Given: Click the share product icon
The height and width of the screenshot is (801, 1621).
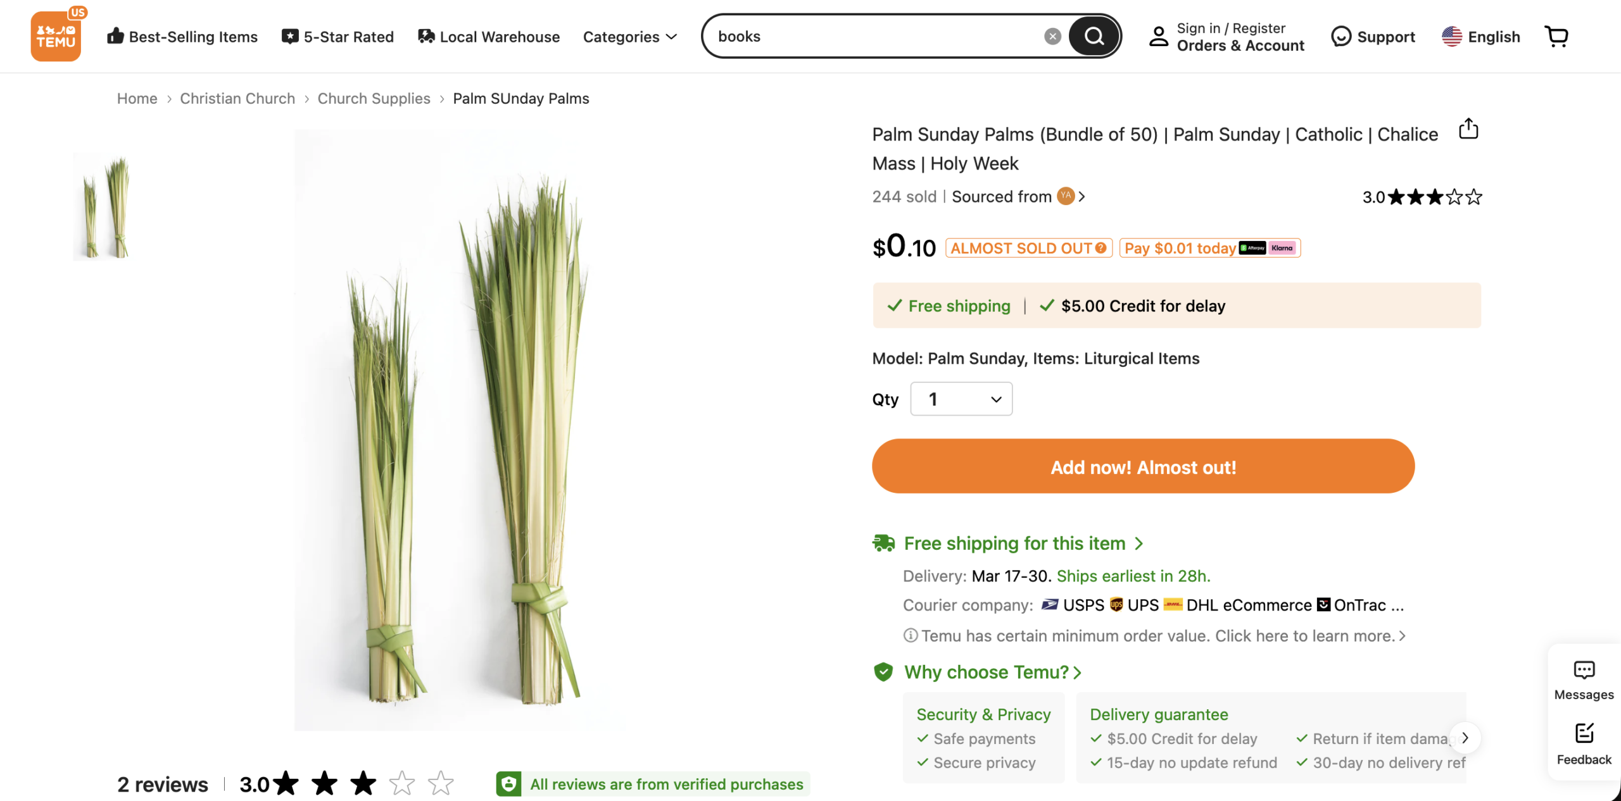Looking at the screenshot, I should click(1468, 129).
